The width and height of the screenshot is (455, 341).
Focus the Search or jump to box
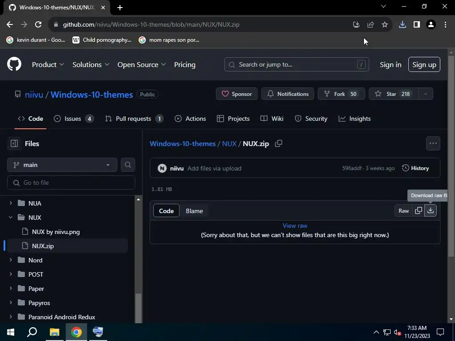click(296, 64)
